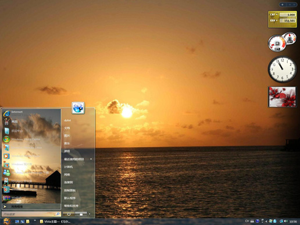Launch Windows Media Center
This screenshot has width=300, height=225.
coord(31,139)
